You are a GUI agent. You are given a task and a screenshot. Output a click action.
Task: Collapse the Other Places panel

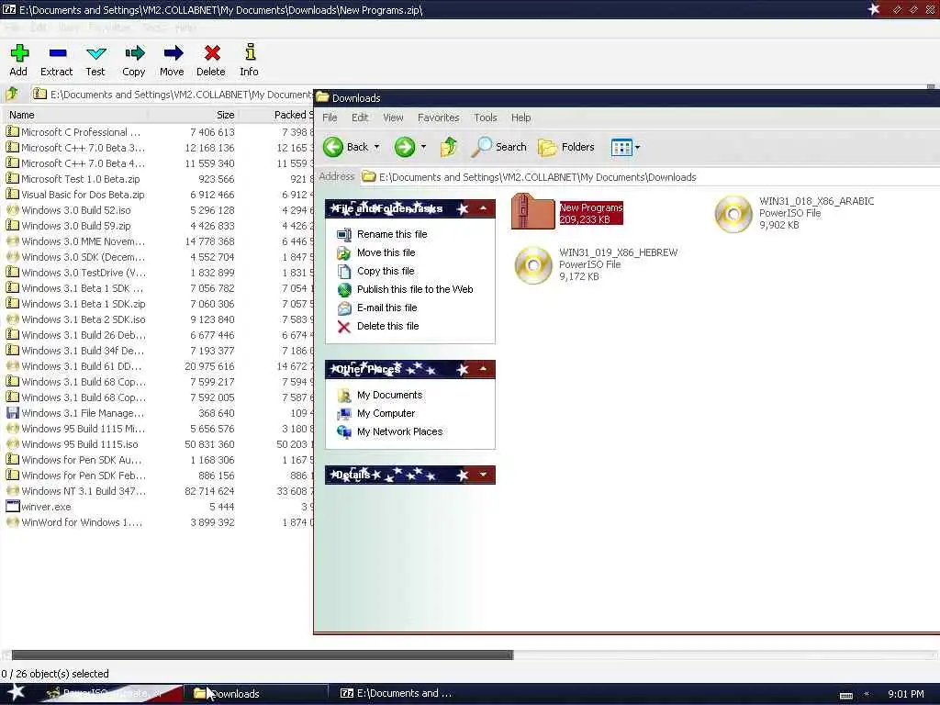point(483,369)
